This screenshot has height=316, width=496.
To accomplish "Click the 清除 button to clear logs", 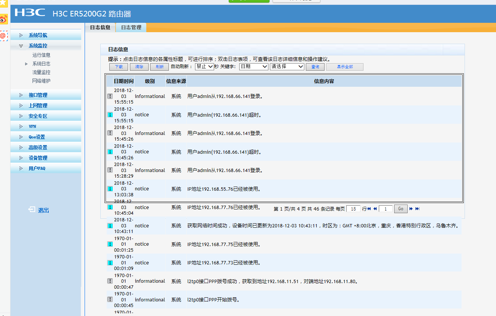I will tap(139, 67).
